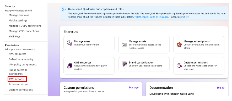Open the Manage assets shortcut card title
This screenshot has height=101, width=232.
pos(137,41)
